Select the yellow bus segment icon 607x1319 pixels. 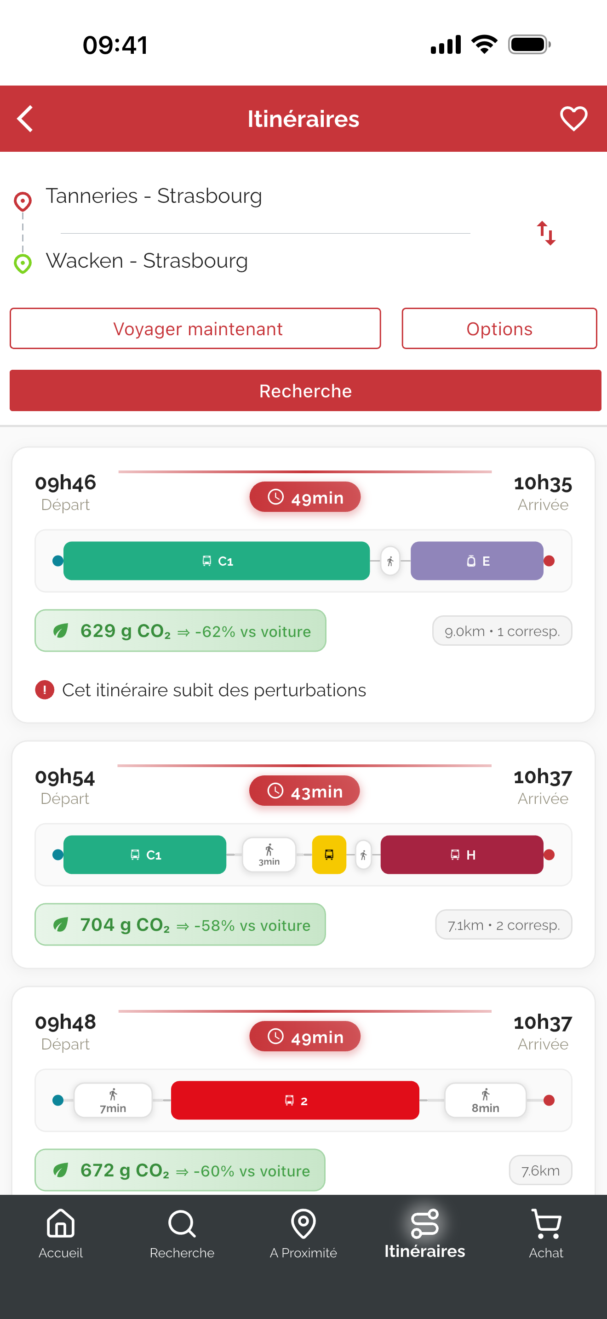coord(329,854)
